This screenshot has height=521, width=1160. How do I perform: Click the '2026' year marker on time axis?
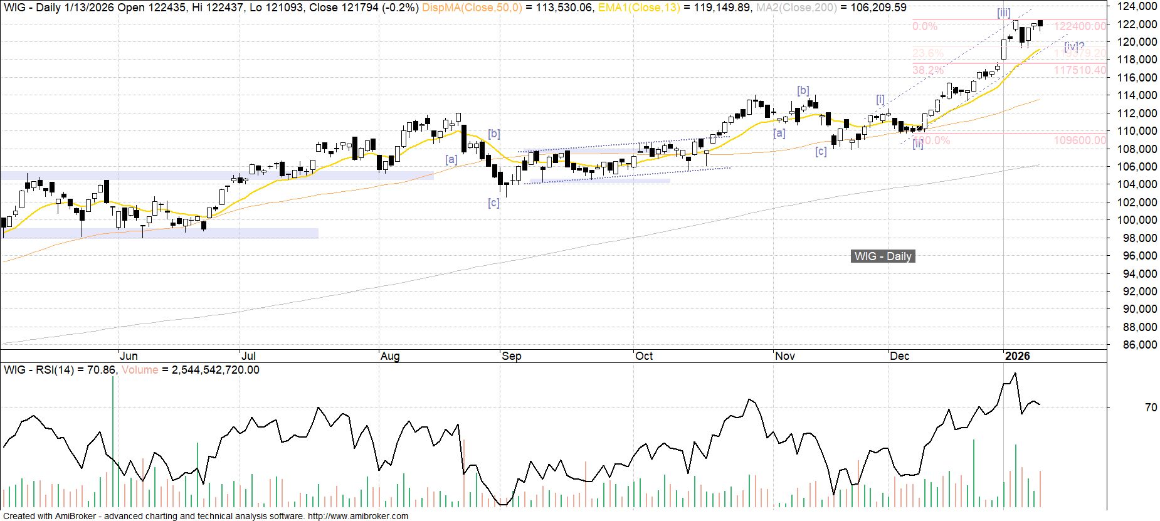tap(1017, 356)
